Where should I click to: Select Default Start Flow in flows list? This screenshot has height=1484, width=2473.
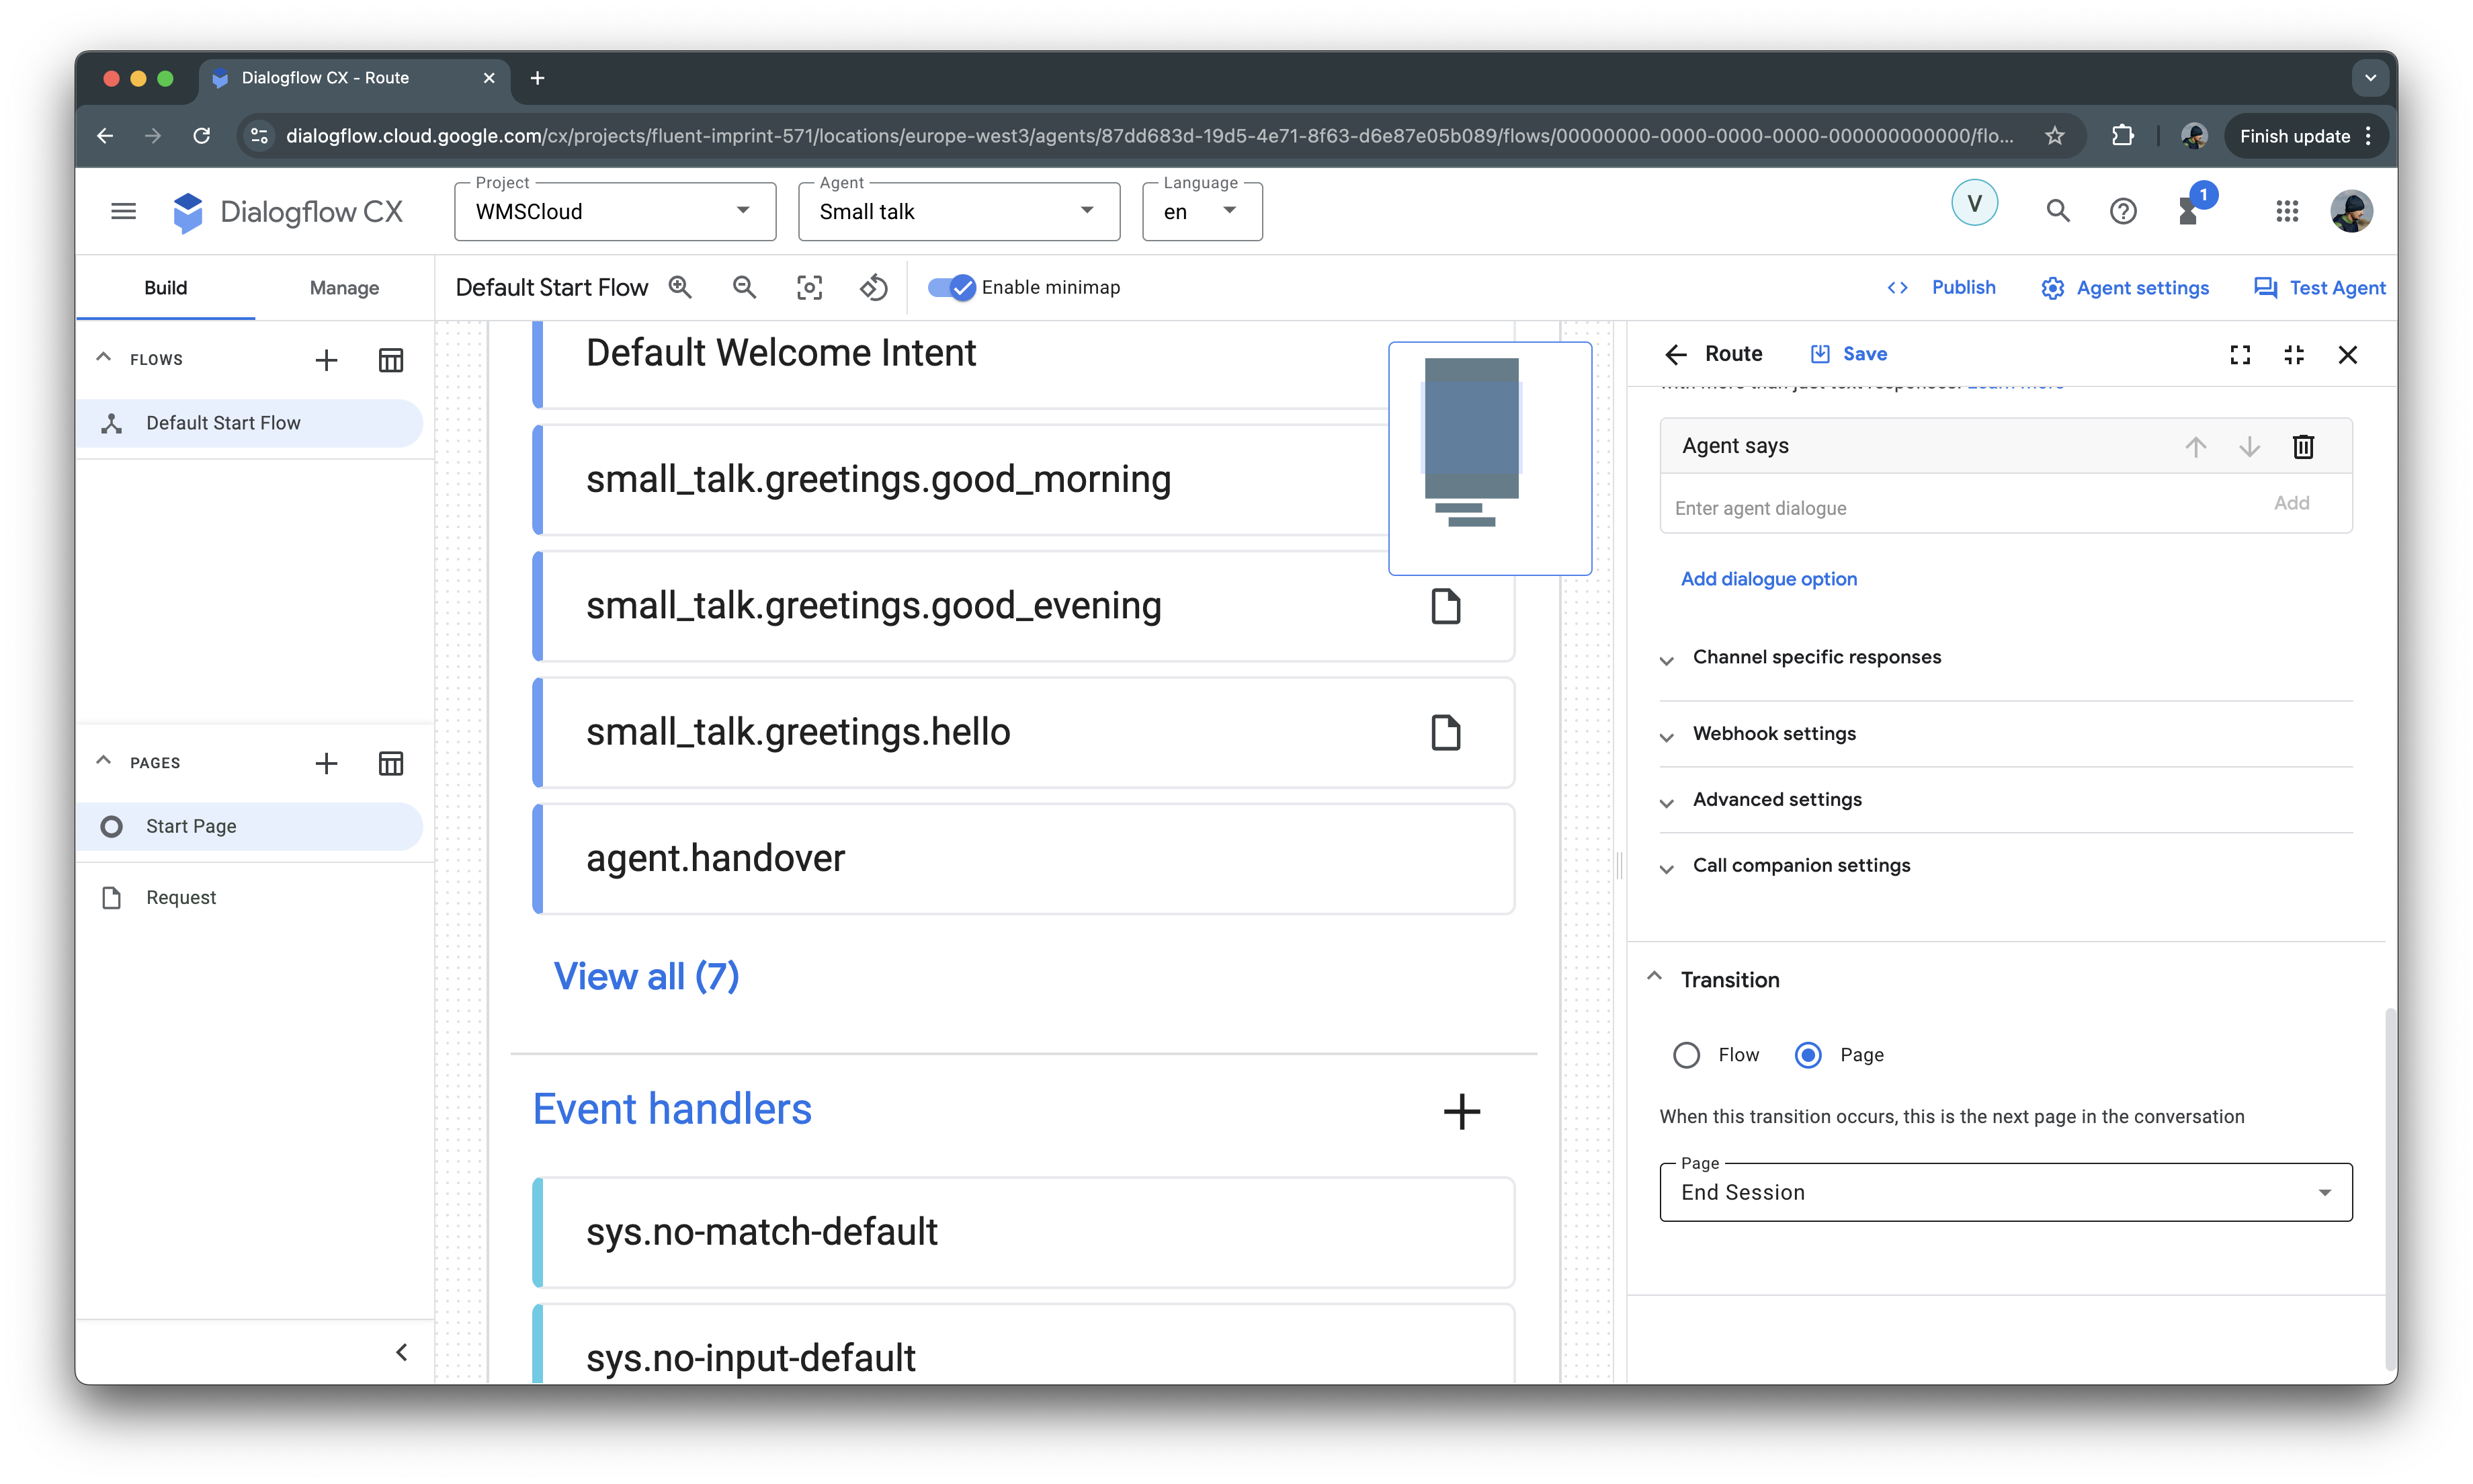(x=250, y=423)
